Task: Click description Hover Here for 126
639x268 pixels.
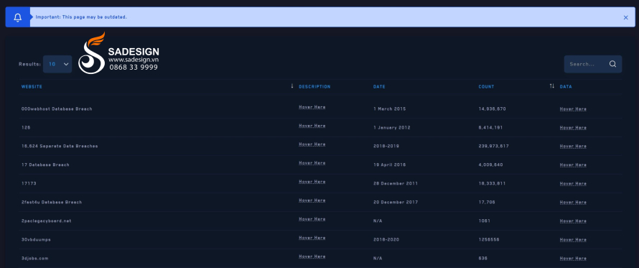Action: (312, 126)
